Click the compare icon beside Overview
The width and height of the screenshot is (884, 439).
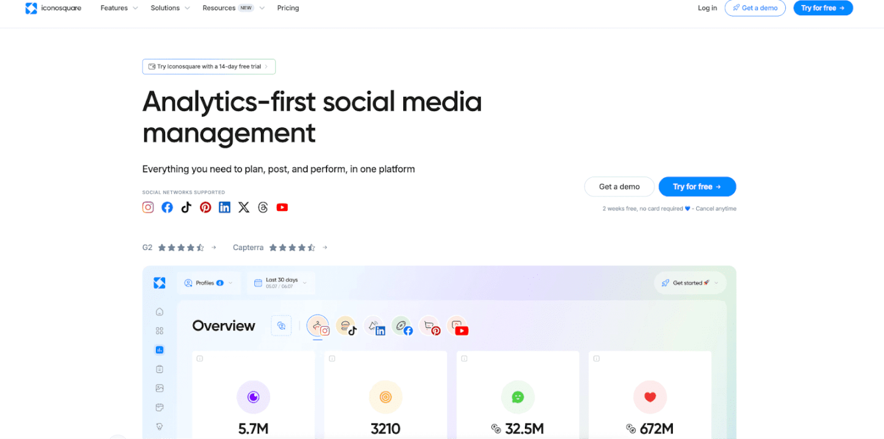281,326
